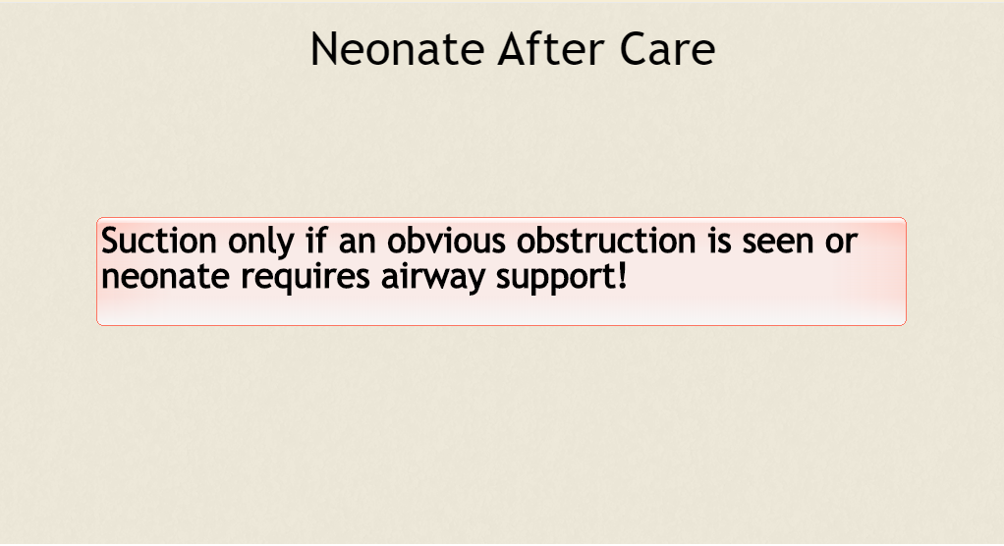Click blank slide background beneath the red callout
The height and width of the screenshot is (546, 1004).
click(501, 435)
